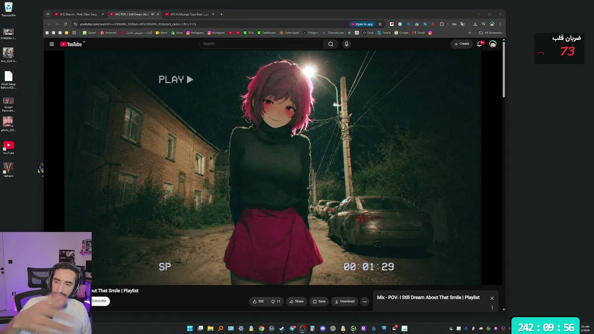Go to the YouTube home logo
This screenshot has width=594, height=334.
pos(71,44)
